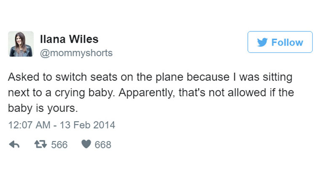The width and height of the screenshot is (316, 176).
Task: Select the word 'Apparently' in the tweet
Action: click(146, 93)
